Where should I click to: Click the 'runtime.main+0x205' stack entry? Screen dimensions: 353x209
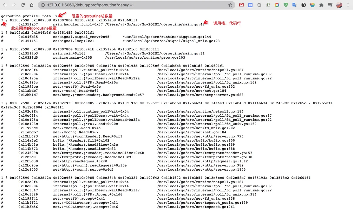72,58
